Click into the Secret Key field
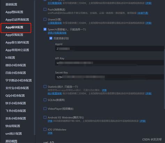 110,77
